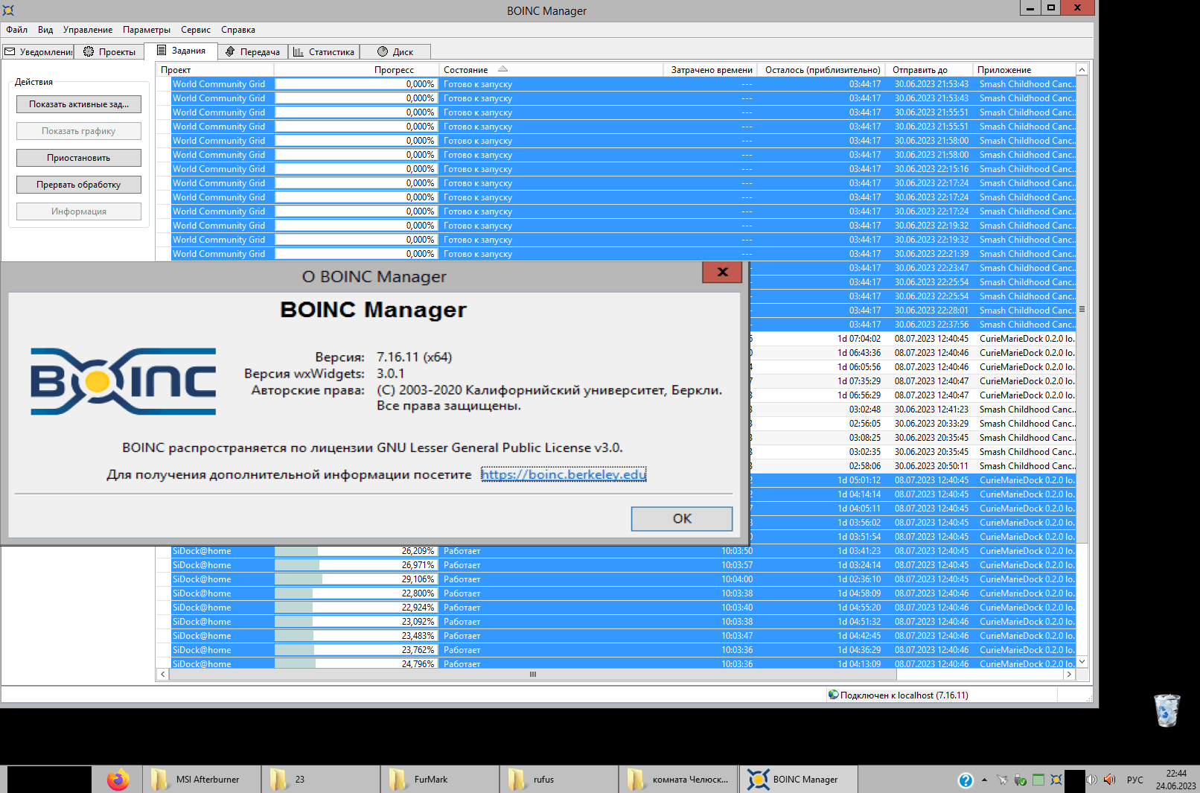
Task: Switch to the Уведомления tab
Action: tap(38, 51)
